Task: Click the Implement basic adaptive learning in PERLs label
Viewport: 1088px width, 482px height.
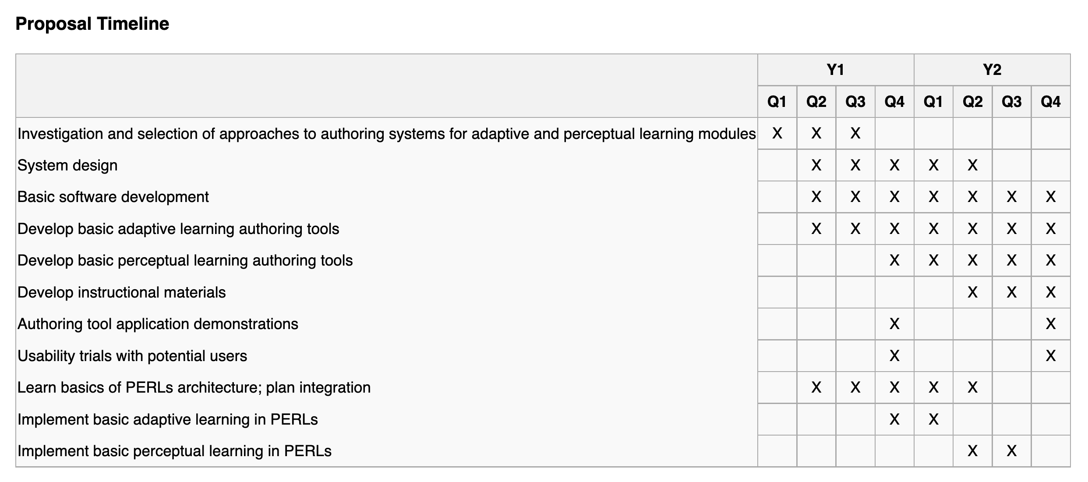Action: click(x=167, y=419)
